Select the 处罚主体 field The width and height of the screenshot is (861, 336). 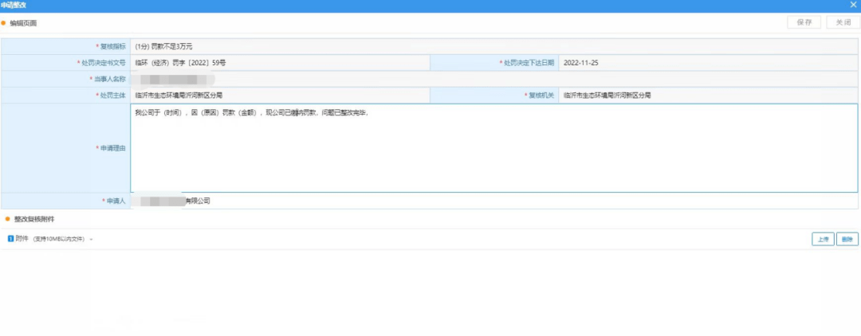[279, 95]
